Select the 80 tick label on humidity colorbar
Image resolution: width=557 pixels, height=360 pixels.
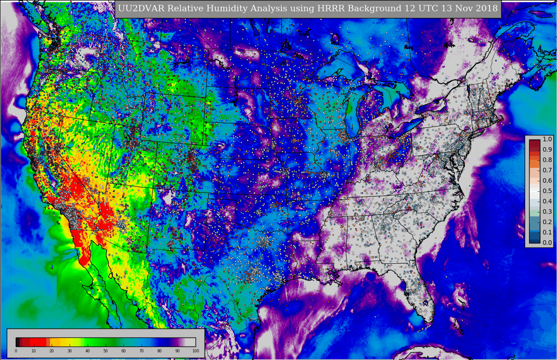point(160,351)
